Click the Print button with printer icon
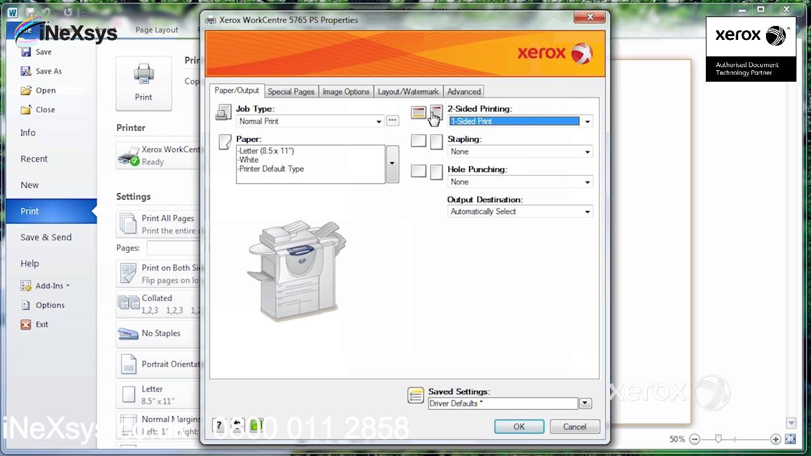 (143, 84)
